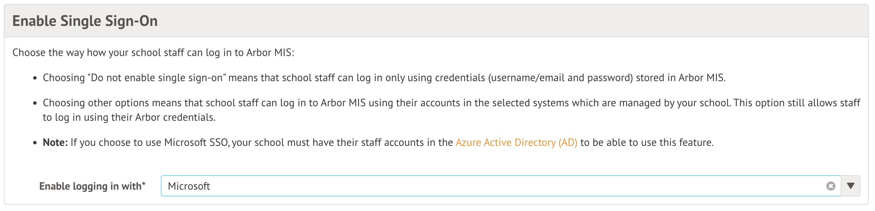
Task: Click the word Microsoft inside the field
Action: [189, 186]
